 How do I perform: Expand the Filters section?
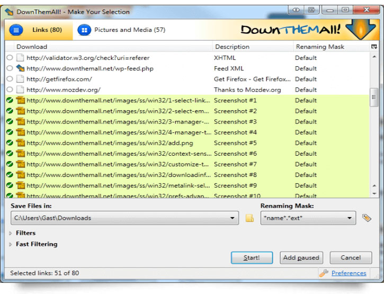coord(11,233)
